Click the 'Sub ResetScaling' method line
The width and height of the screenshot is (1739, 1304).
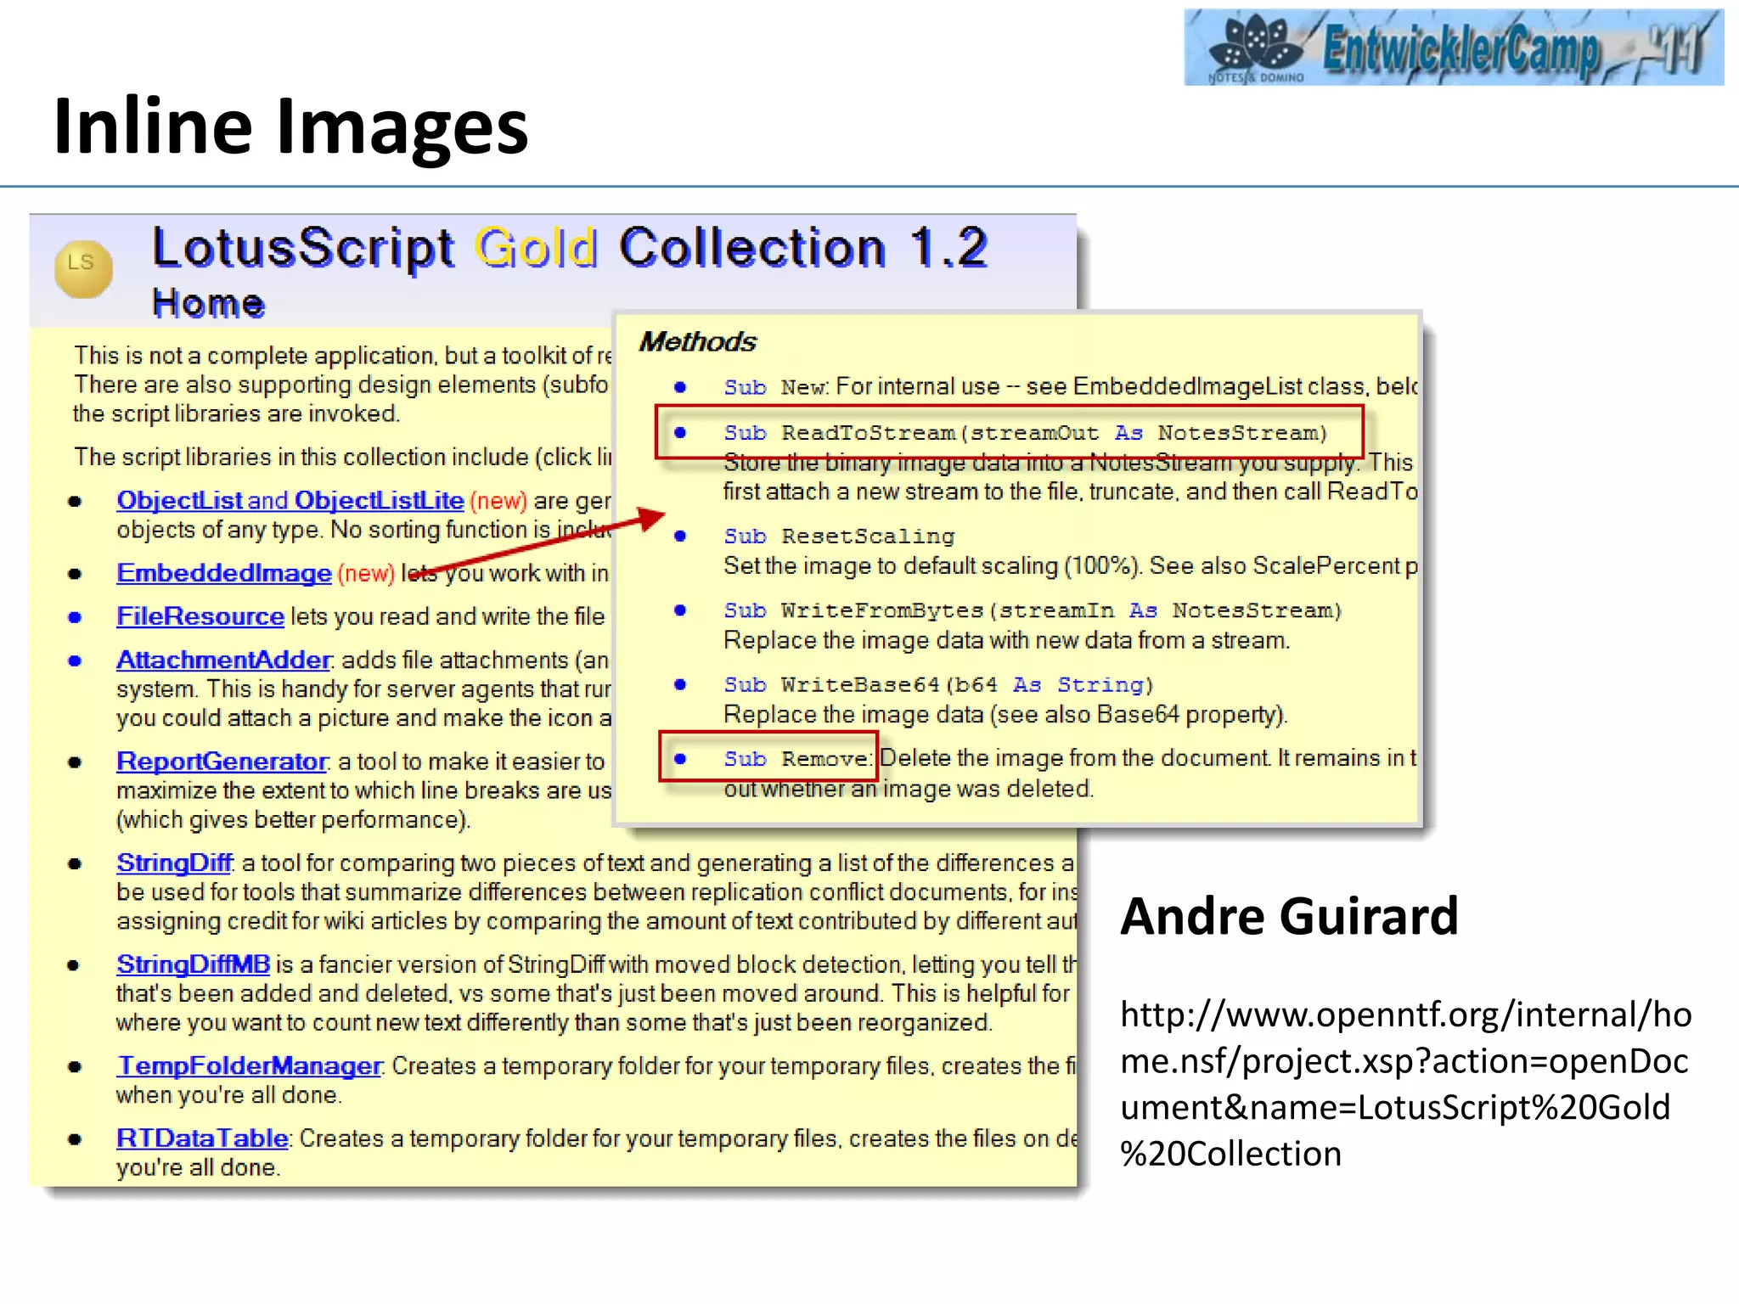(x=839, y=537)
